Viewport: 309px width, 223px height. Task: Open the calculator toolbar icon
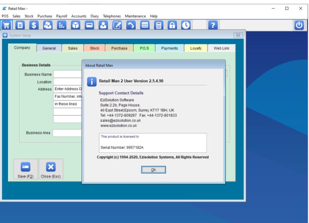(x=158, y=25)
